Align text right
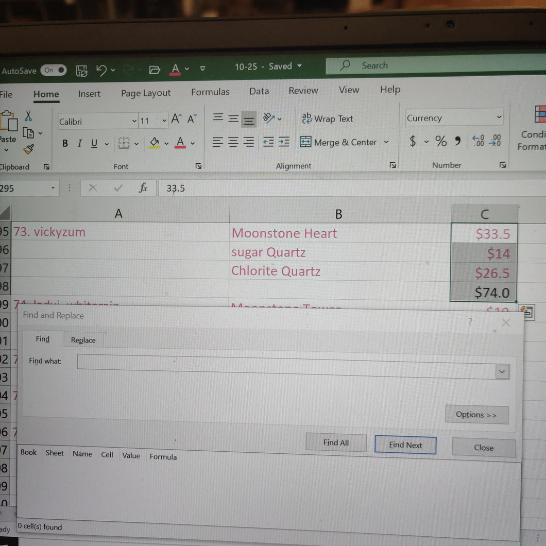 (249, 142)
